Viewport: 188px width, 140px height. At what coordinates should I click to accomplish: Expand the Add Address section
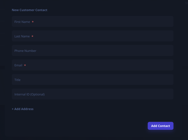[23, 109]
